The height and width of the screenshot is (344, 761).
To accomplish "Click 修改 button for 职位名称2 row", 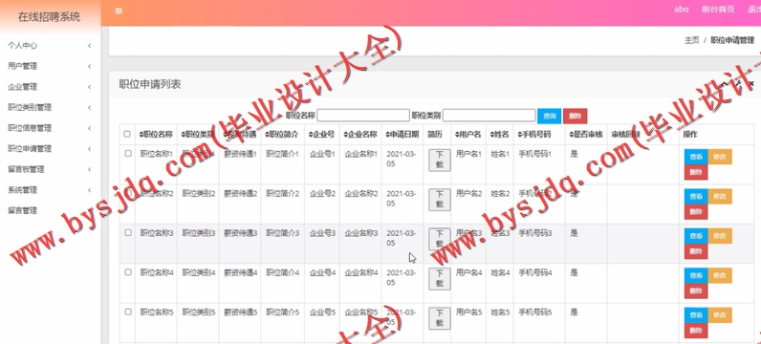I will coord(720,197).
